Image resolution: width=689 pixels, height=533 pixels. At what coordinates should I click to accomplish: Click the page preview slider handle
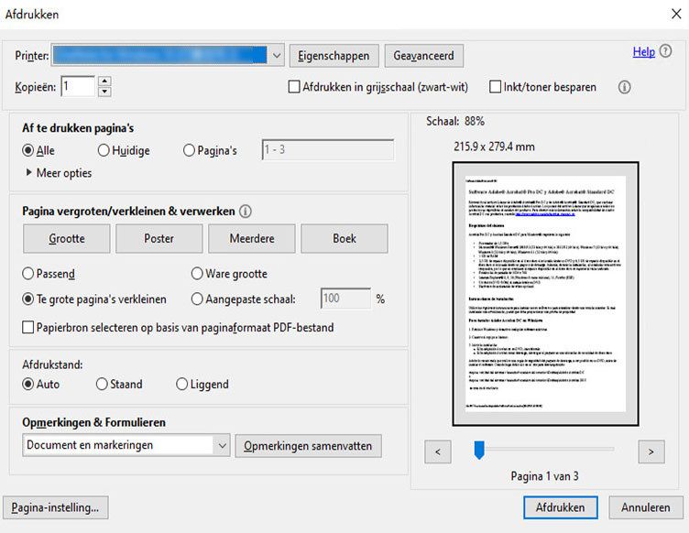click(x=479, y=451)
